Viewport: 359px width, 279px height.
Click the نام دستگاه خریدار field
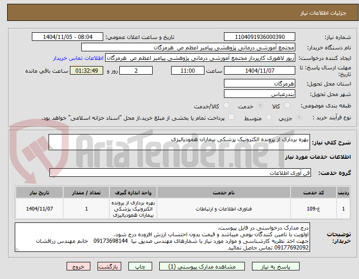coord(188,48)
